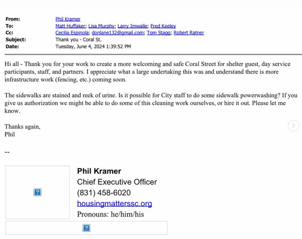Go to next image using right chevron

click(293, 126)
